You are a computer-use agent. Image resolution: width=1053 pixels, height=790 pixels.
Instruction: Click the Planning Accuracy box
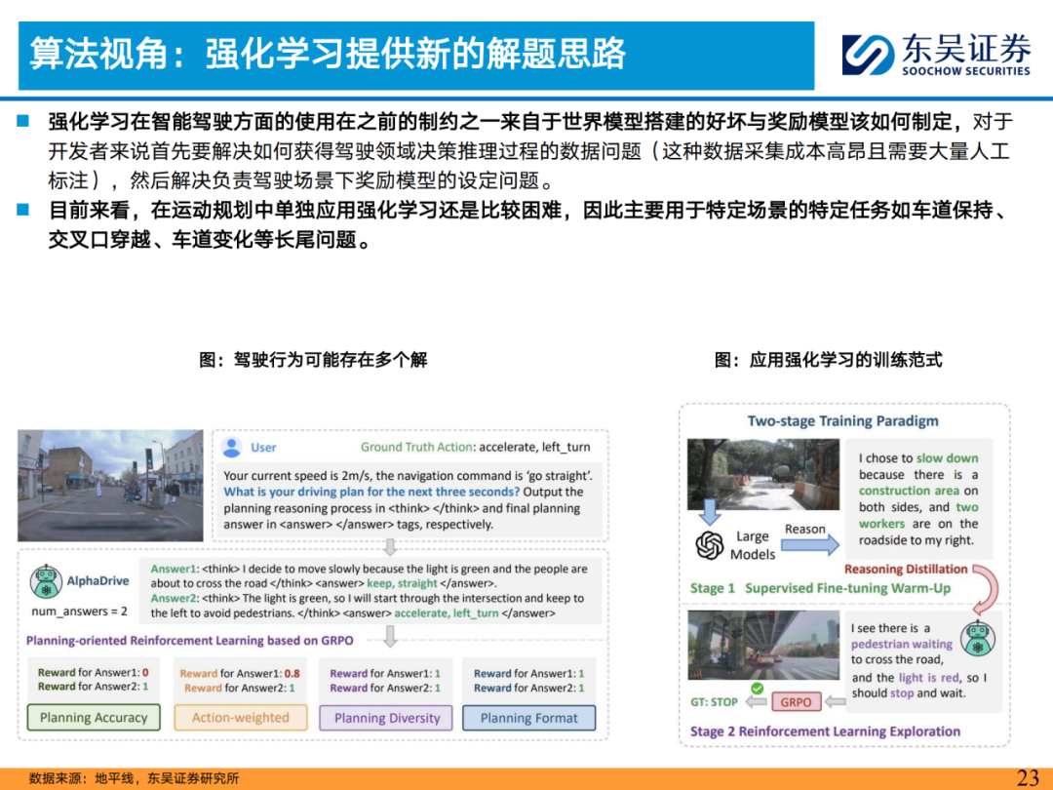click(94, 718)
